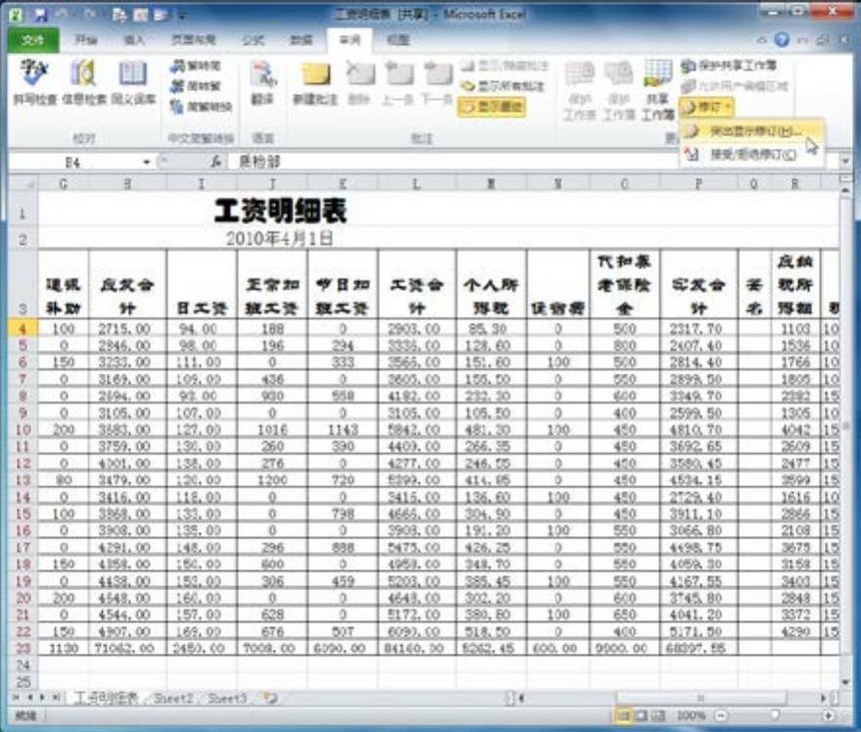Click the Save icon in quick access toolbar
861x732 pixels.
(x=40, y=15)
